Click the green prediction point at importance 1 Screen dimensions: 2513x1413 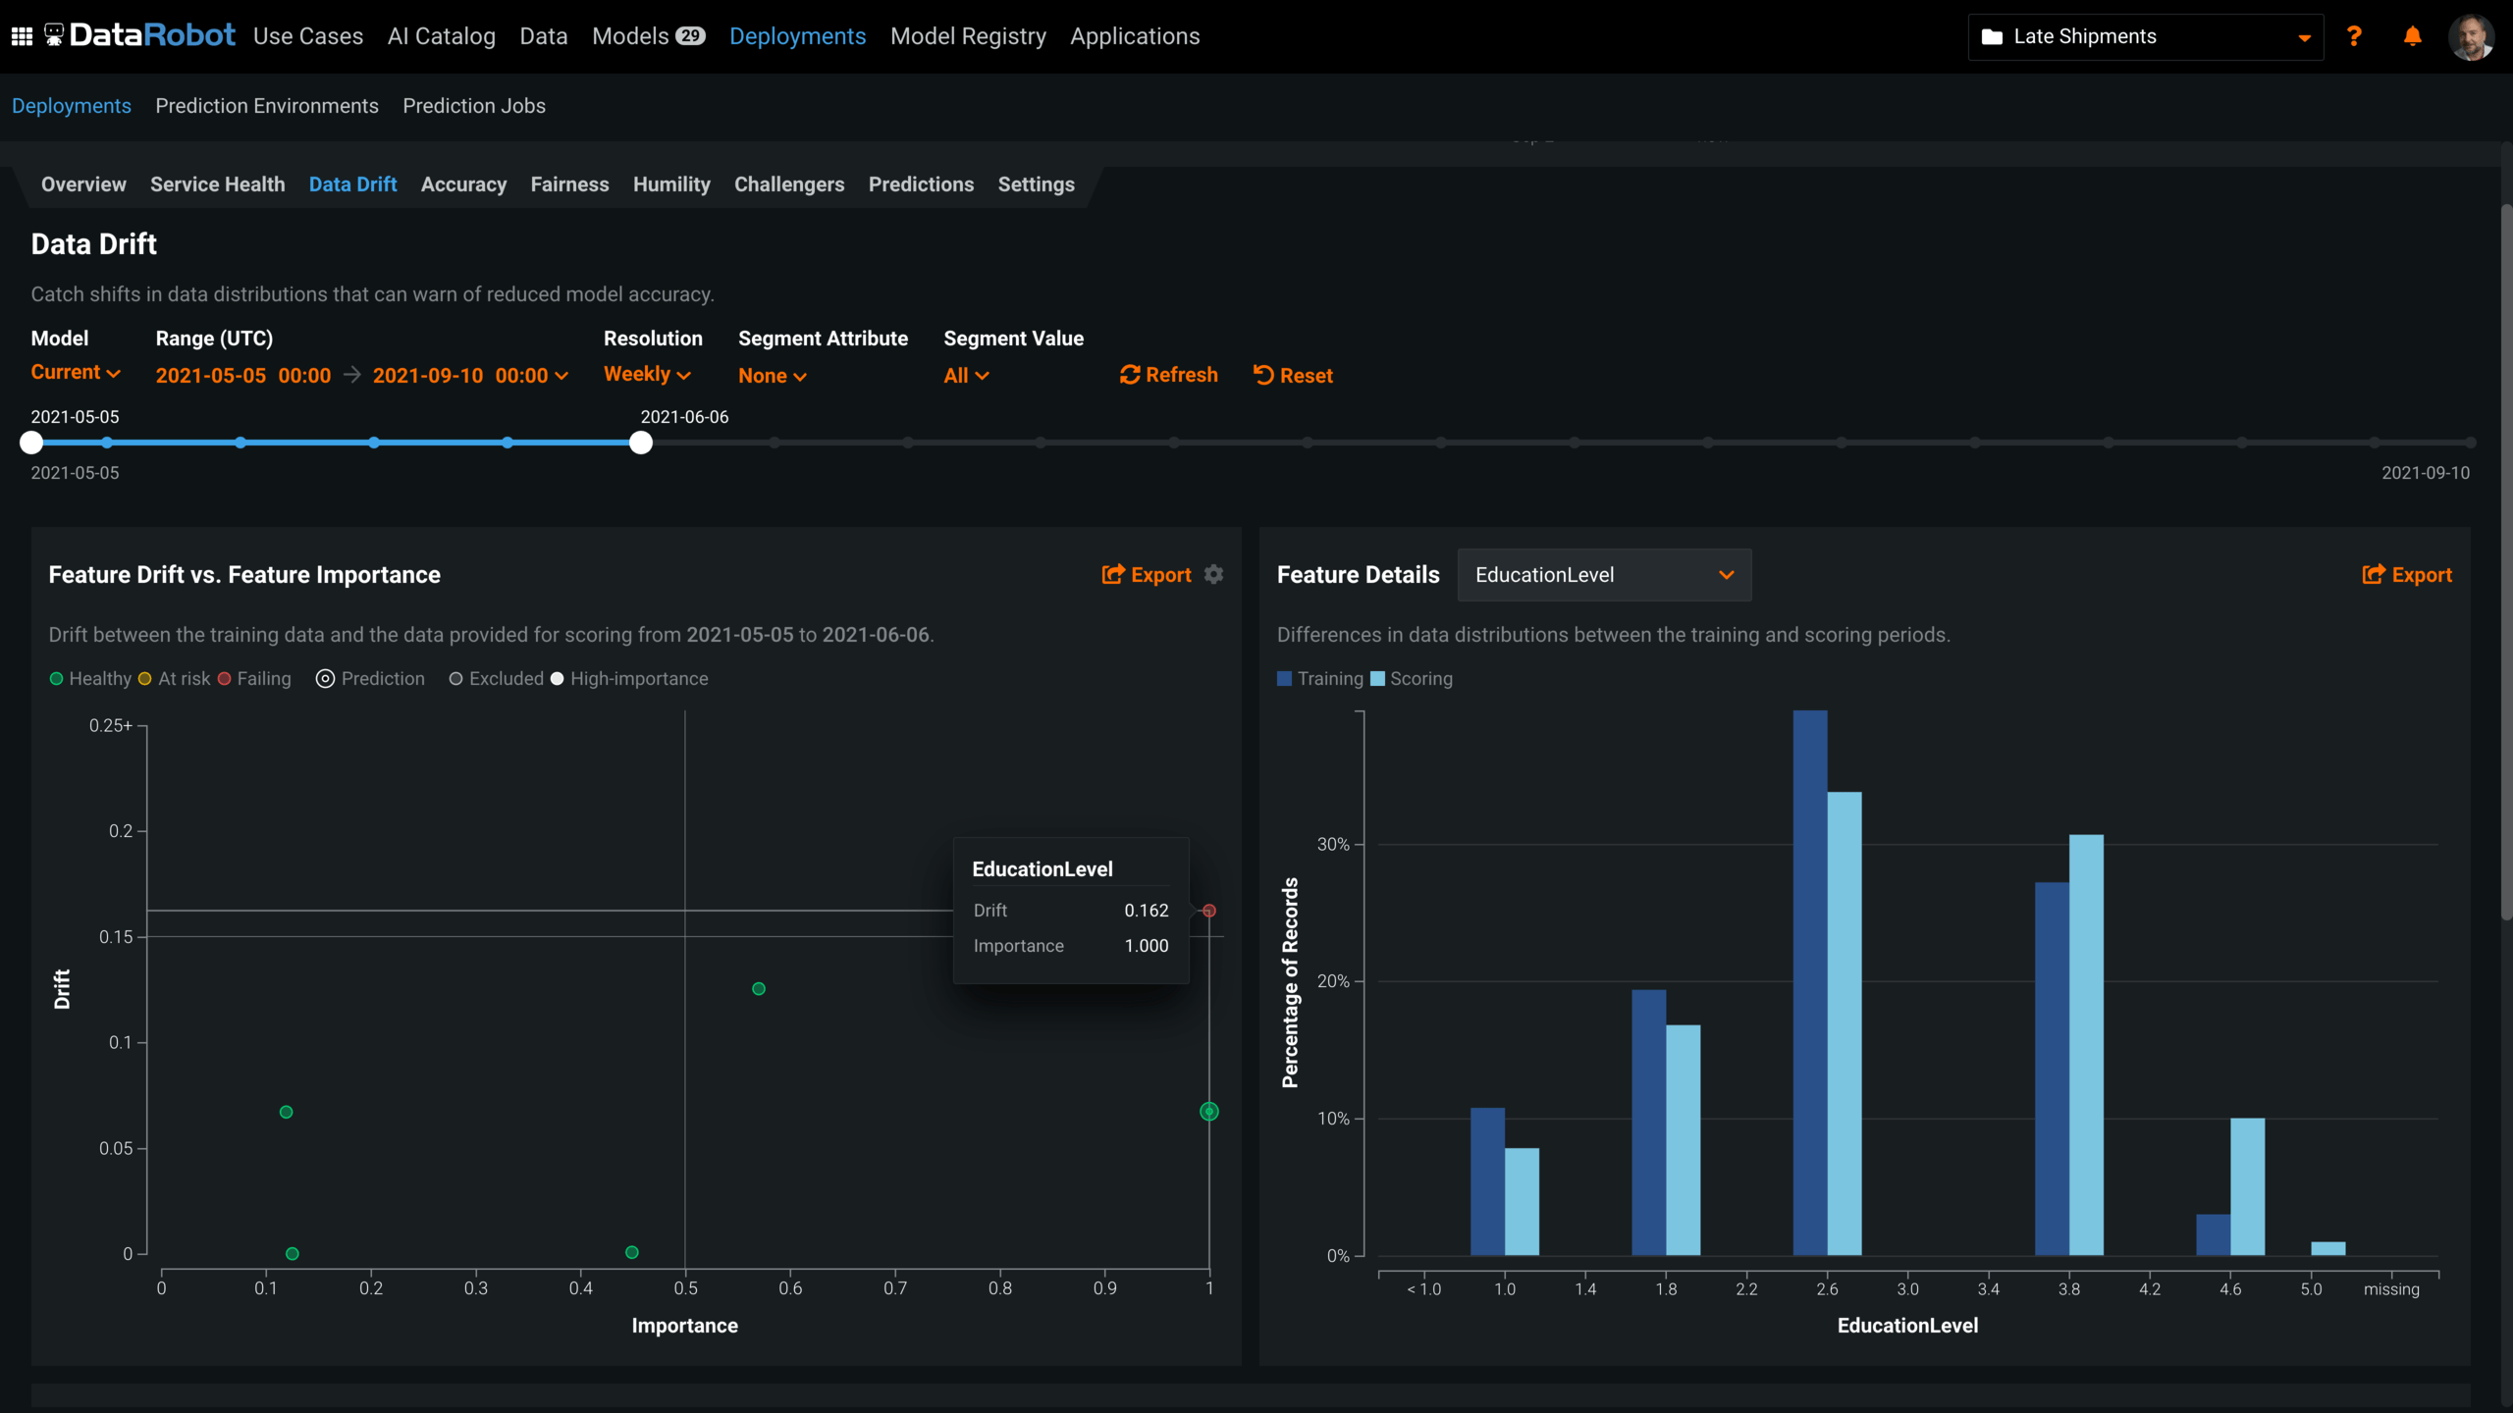click(1209, 1111)
